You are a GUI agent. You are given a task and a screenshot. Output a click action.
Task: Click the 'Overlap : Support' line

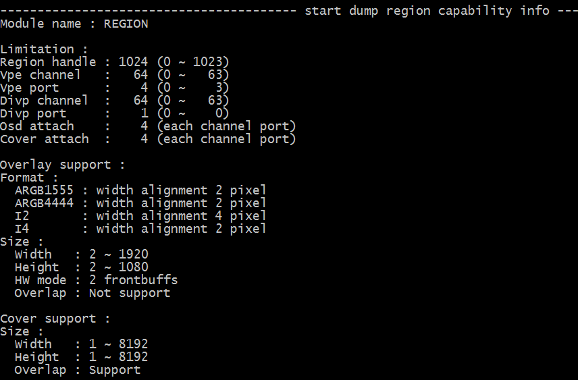pos(78,370)
